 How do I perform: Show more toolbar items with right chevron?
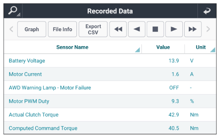208,29
